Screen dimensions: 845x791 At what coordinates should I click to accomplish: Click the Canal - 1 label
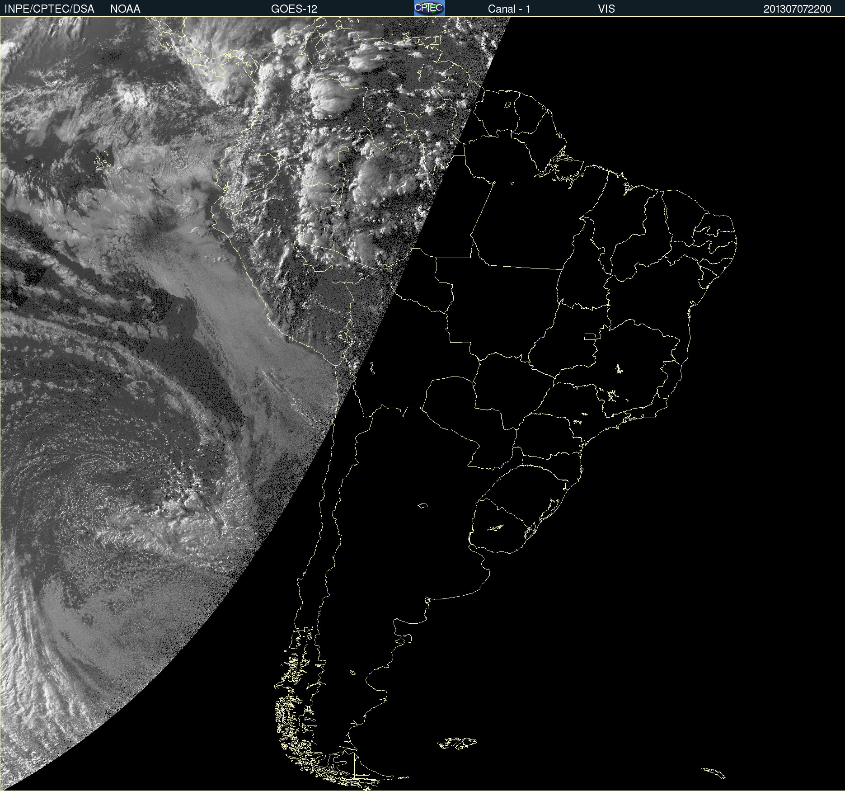tap(509, 9)
